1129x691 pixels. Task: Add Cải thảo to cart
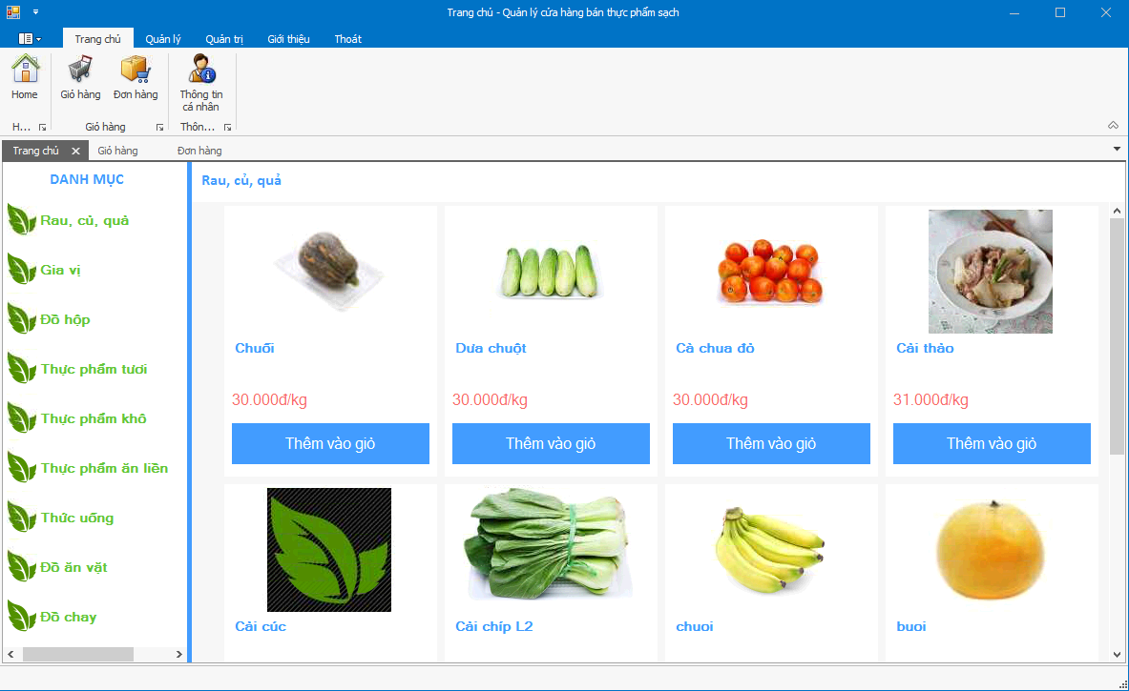992,443
